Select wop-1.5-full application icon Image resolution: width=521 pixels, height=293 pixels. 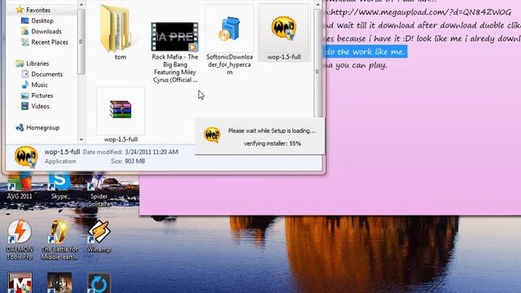[x=283, y=28]
